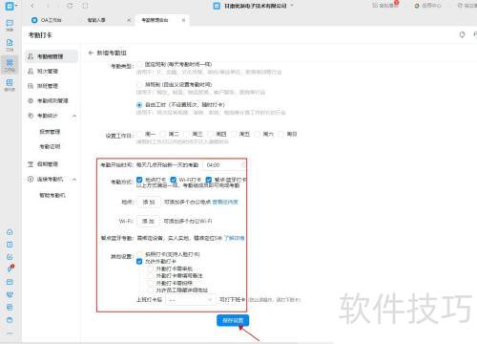Switch to the OA工作台 tab
The width and height of the screenshot is (477, 344).
(x=47, y=20)
